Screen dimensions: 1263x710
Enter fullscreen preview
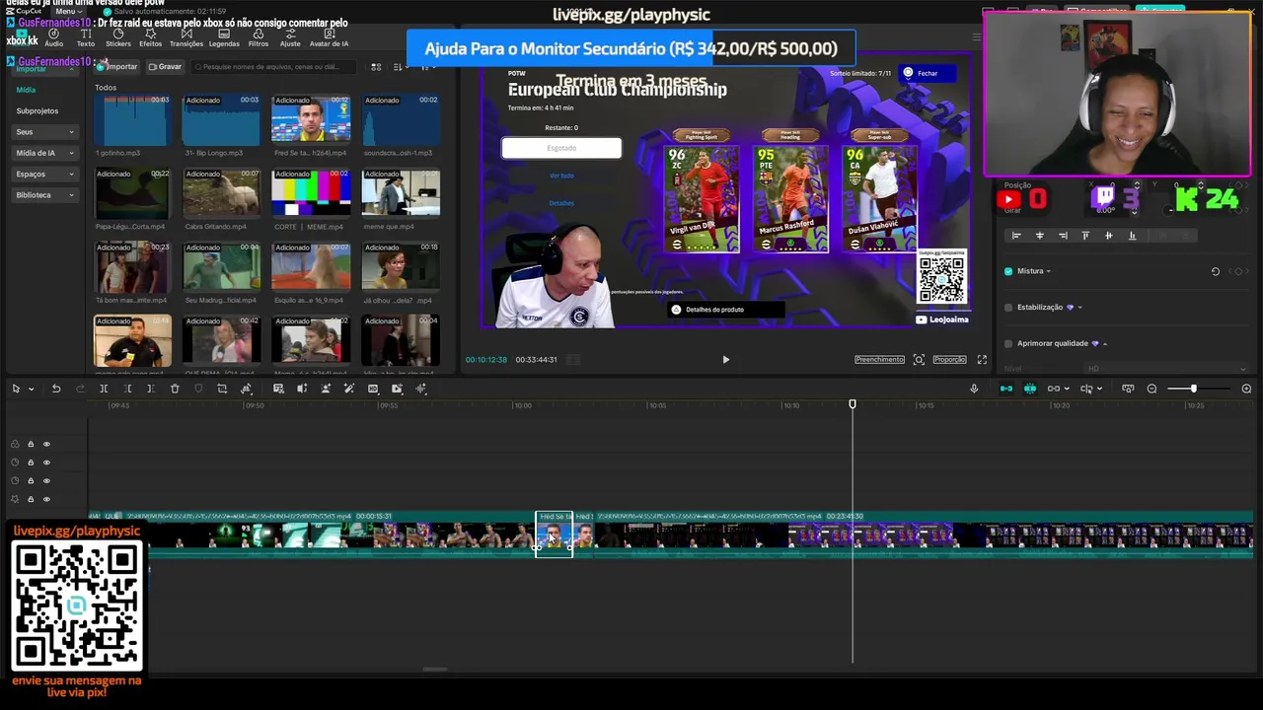(x=982, y=360)
